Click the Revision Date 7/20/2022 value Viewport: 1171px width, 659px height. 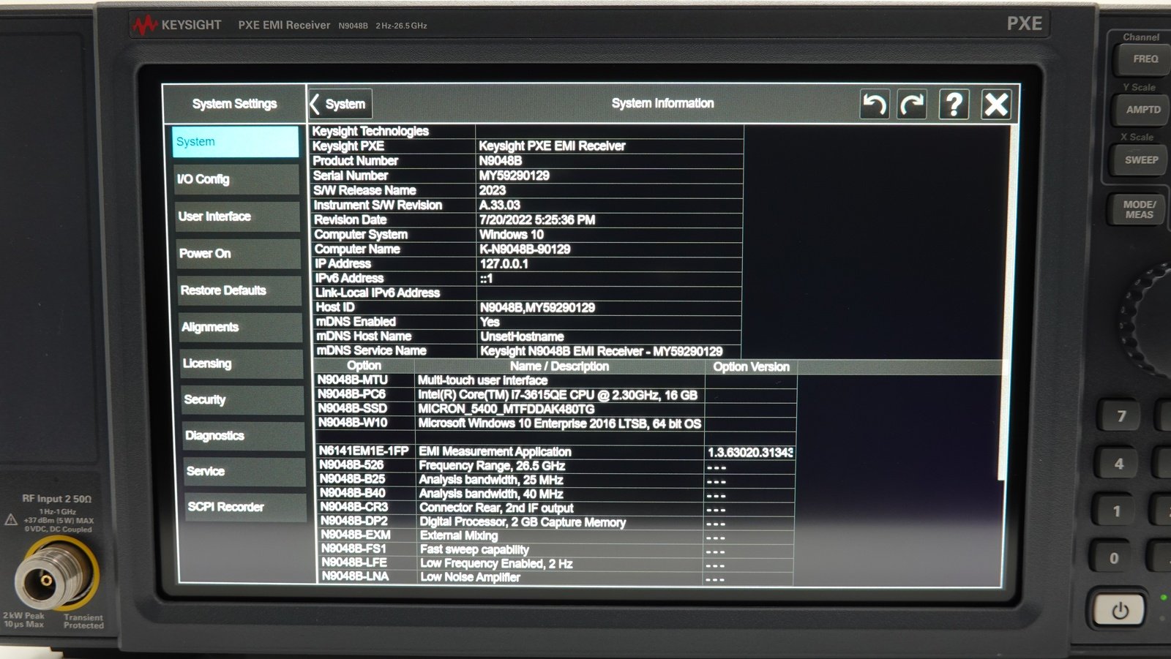pyautogui.click(x=537, y=219)
